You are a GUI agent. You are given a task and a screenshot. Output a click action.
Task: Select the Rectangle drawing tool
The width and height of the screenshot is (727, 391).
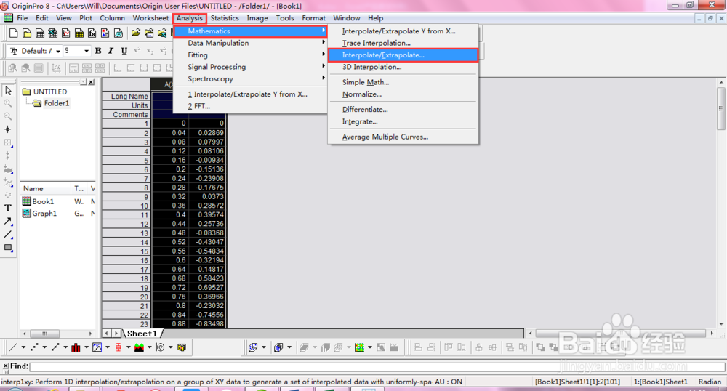(x=8, y=247)
